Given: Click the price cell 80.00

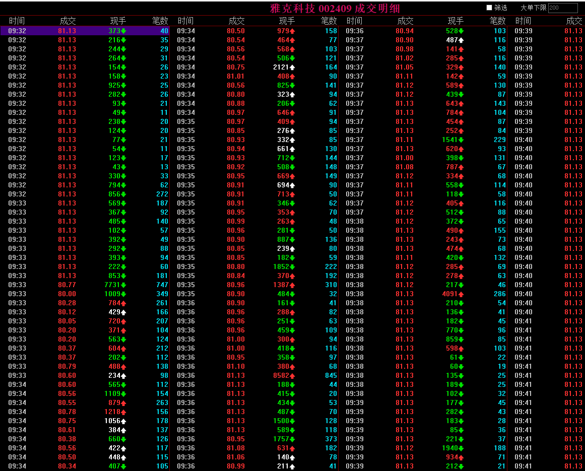Looking at the screenshot, I should coord(67,294).
